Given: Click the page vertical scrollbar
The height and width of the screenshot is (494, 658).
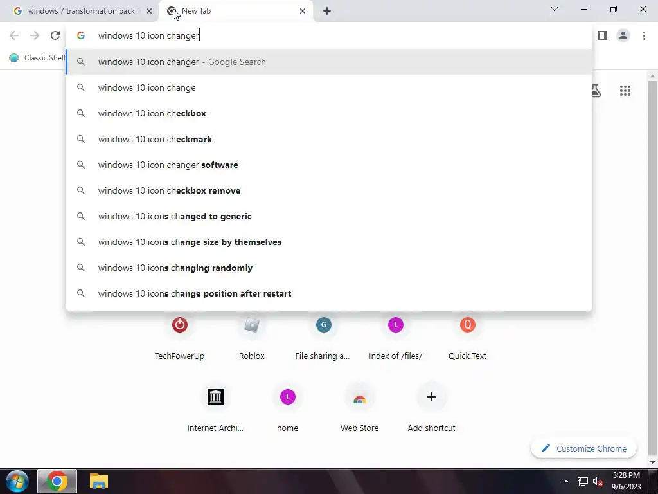Looking at the screenshot, I should pos(652,269).
